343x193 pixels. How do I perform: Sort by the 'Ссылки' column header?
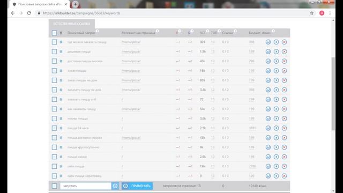coord(227,33)
